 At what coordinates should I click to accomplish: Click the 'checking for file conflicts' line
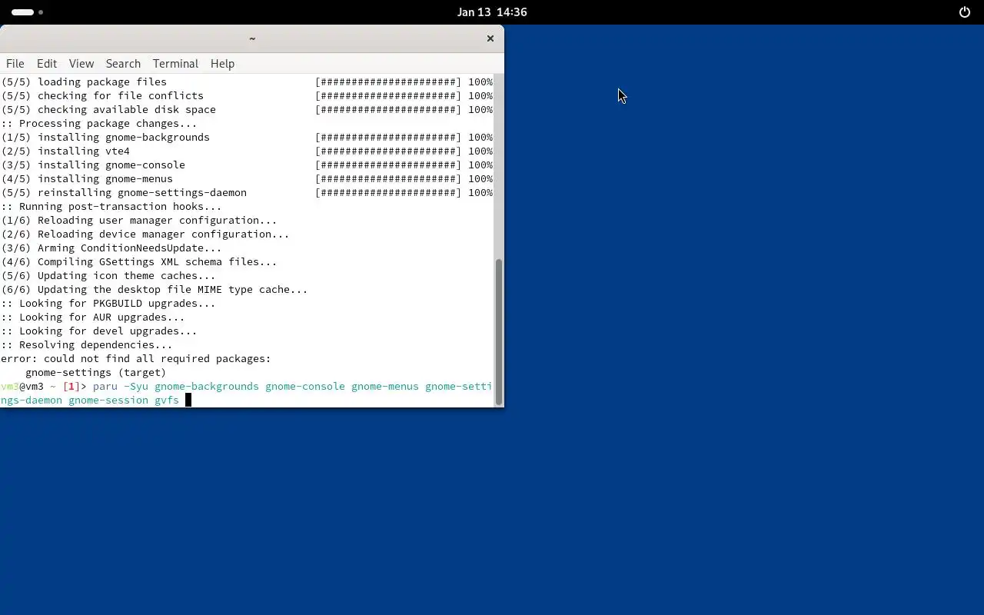pyautogui.click(x=247, y=96)
